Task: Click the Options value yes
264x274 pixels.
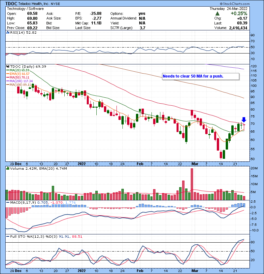Action: point(142,14)
